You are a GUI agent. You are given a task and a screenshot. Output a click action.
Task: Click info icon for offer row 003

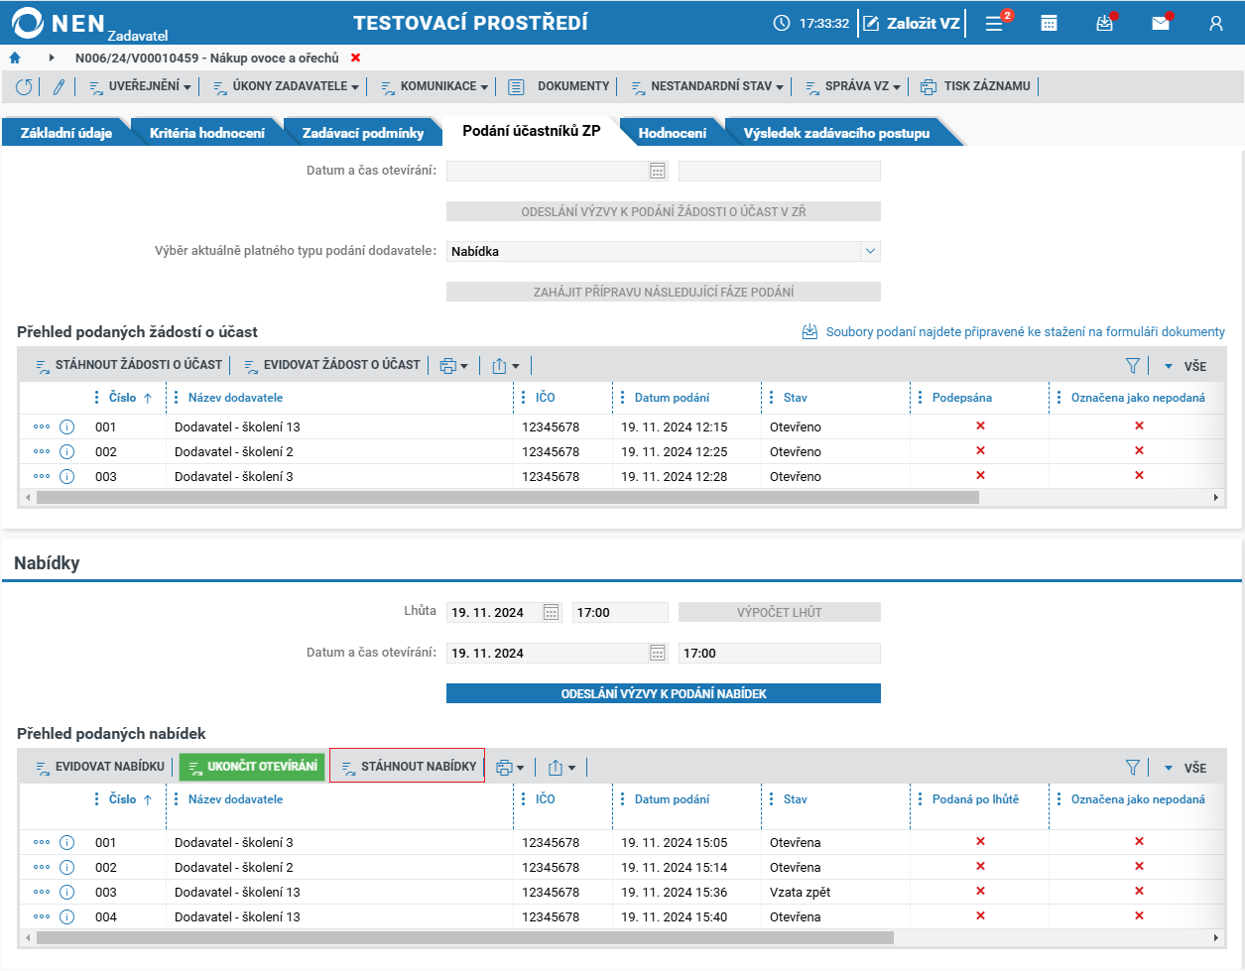(x=67, y=892)
